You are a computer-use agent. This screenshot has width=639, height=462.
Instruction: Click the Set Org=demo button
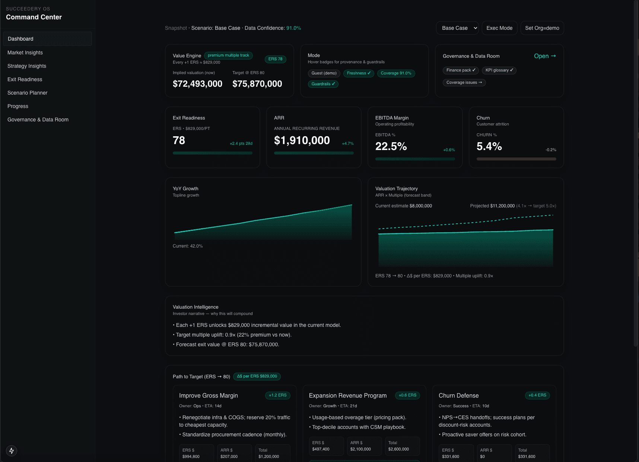[542, 28]
